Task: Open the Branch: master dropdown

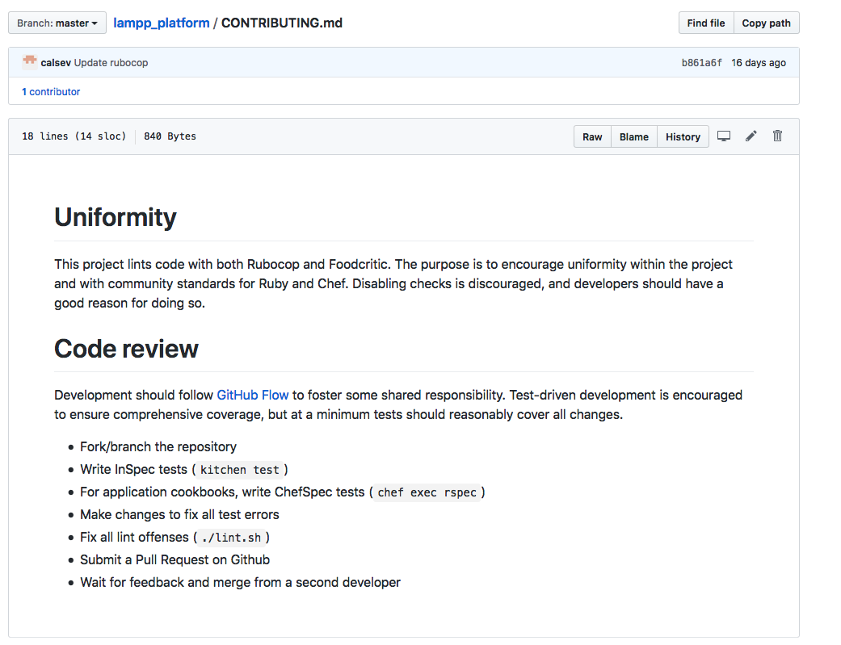Action: 57,23
